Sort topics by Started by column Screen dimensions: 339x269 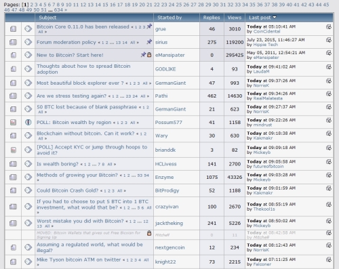click(x=169, y=18)
